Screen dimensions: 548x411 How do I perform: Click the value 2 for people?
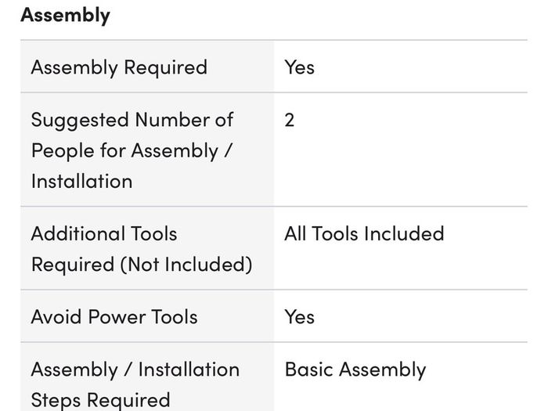[x=290, y=121]
